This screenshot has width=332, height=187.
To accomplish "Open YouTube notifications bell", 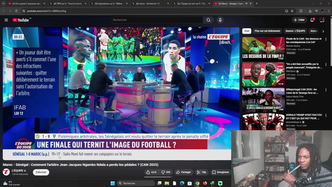I will (x=312, y=20).
